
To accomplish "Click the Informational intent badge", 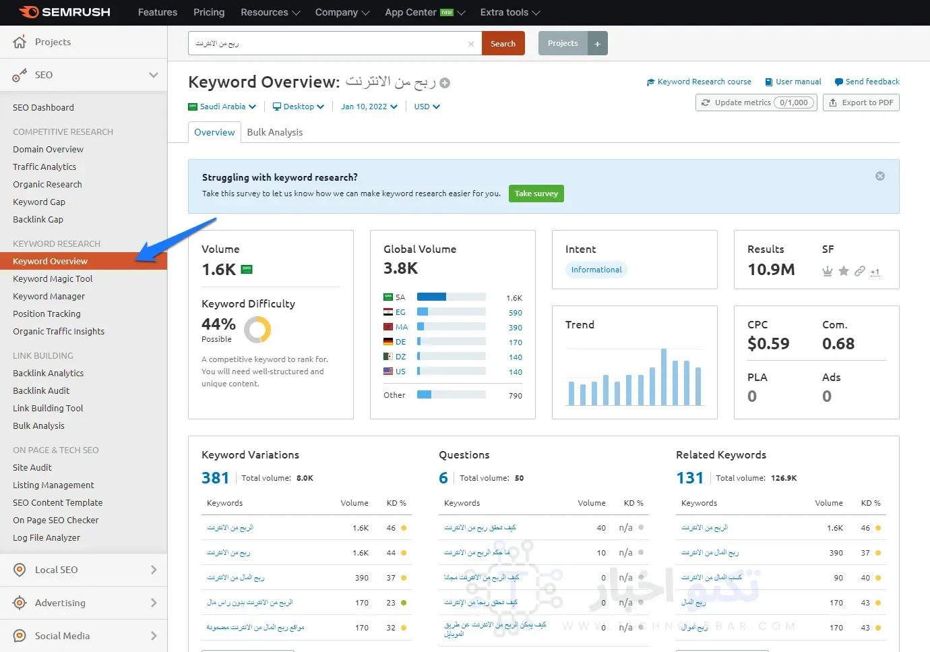I will (596, 270).
